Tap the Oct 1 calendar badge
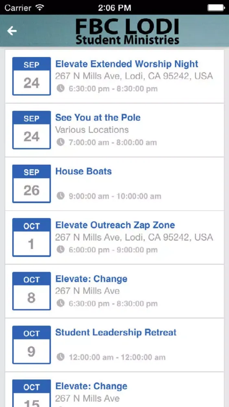This screenshot has height=407, width=229. point(31,238)
